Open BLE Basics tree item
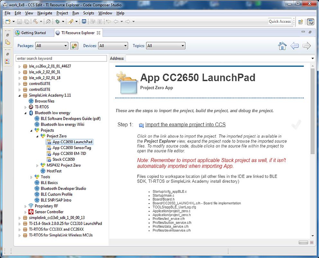 tap(49, 183)
